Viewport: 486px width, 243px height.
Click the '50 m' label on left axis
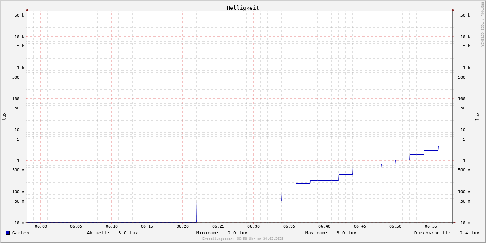click(x=19, y=201)
